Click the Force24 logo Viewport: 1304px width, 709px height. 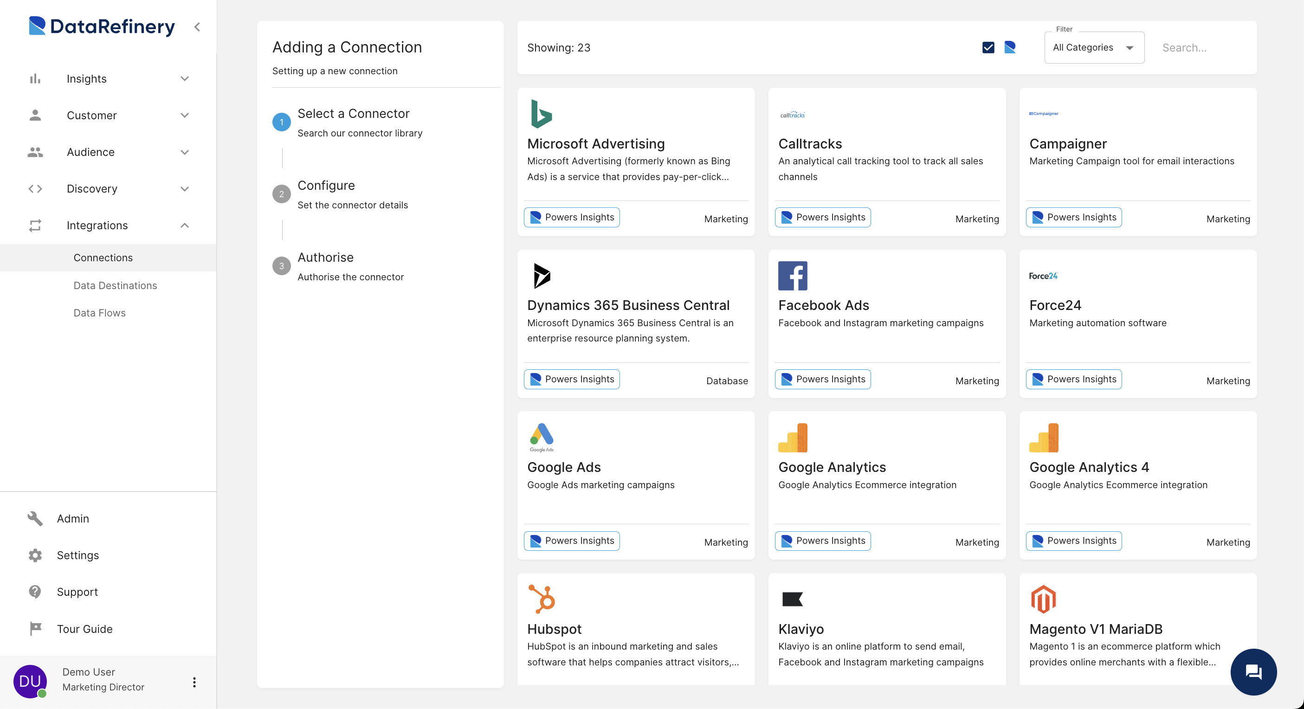click(1043, 276)
